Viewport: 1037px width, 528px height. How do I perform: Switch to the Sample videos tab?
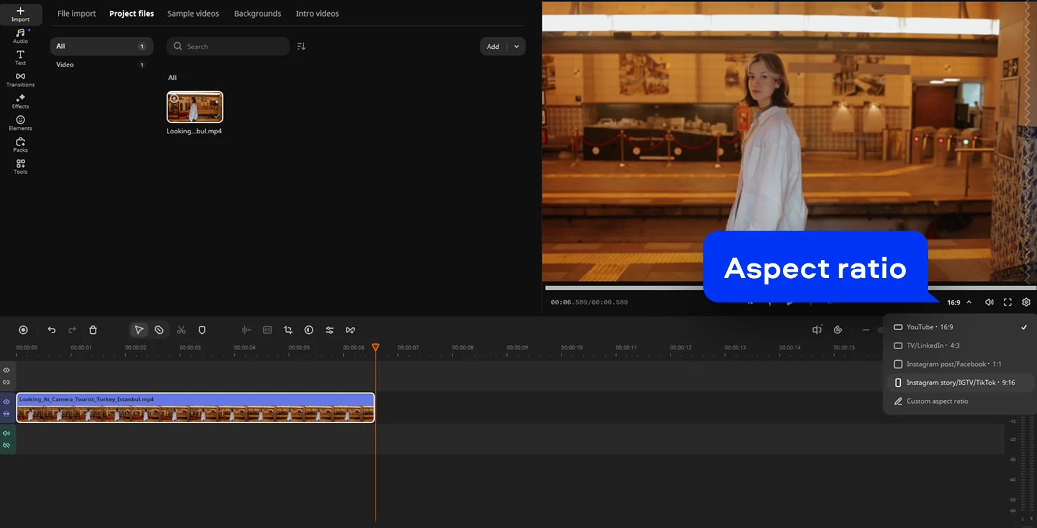193,13
